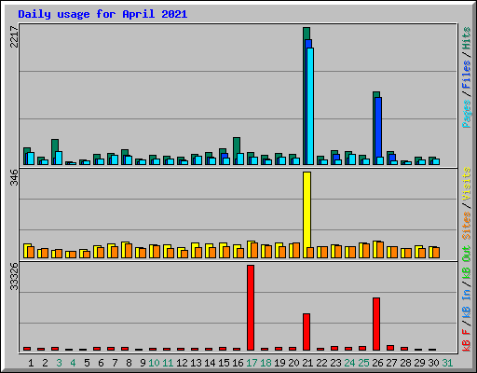Click the blue 'kB In' legend label
This screenshot has width=477, height=373.
coord(466,303)
